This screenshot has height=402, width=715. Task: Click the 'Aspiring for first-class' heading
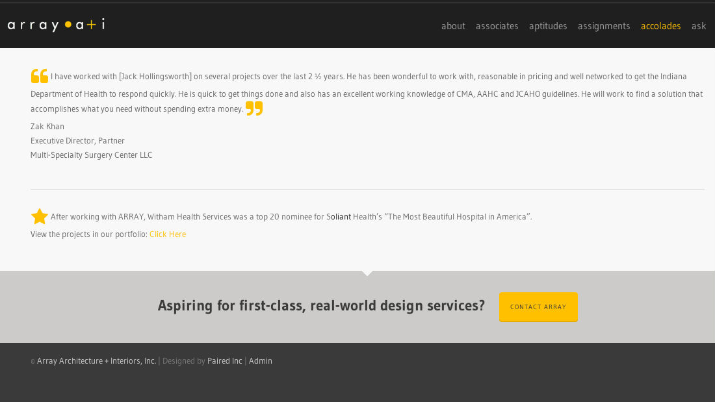(321, 306)
